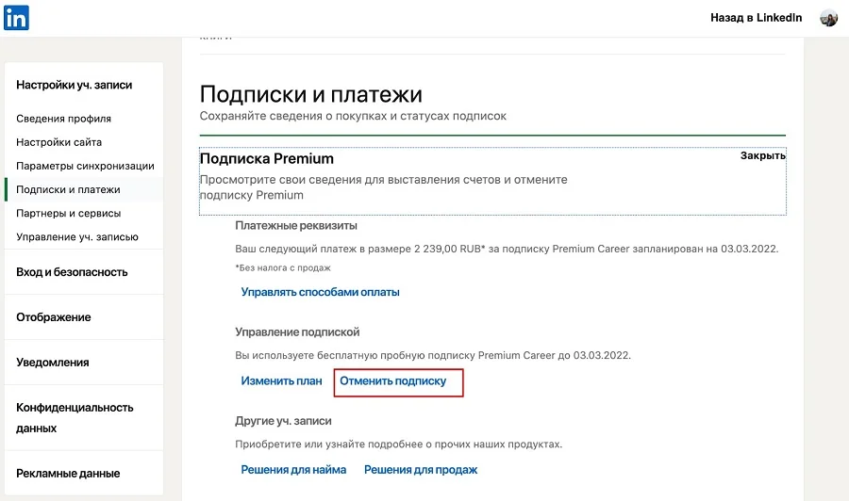Open Сведения профиля settings
Image resolution: width=849 pixels, height=501 pixels.
click(x=64, y=119)
